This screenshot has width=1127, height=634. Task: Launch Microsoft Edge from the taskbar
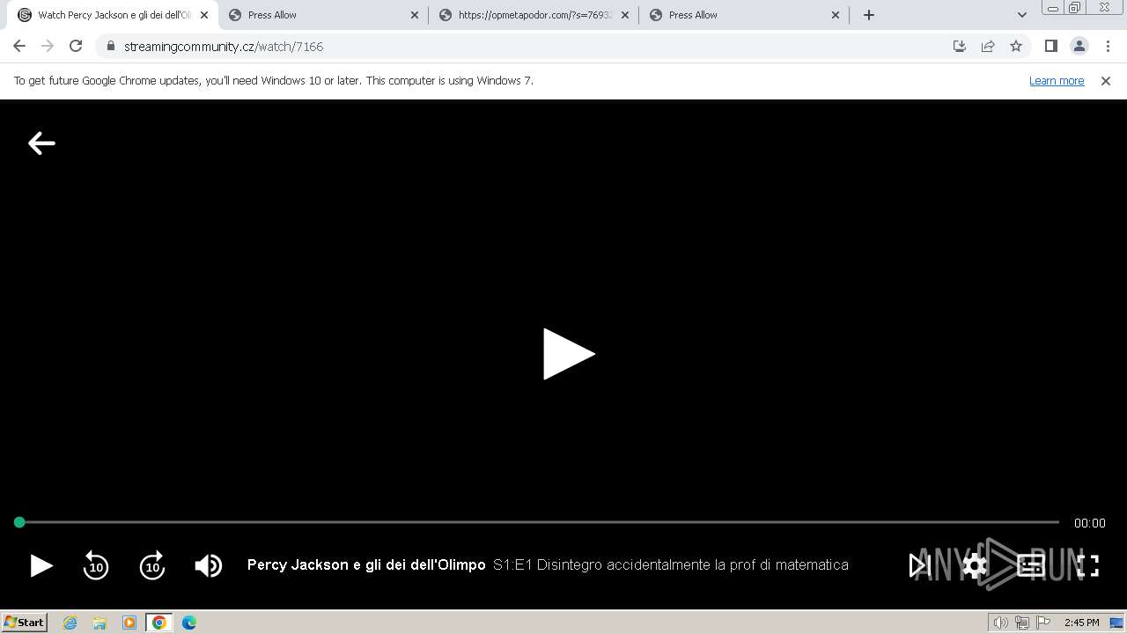coord(189,623)
